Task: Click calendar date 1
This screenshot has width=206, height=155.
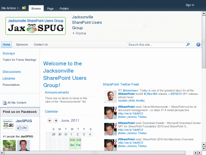Action: coord(71,135)
